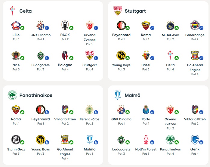Open Bologna link in Celta card
210x167 pixels.
tap(65, 65)
